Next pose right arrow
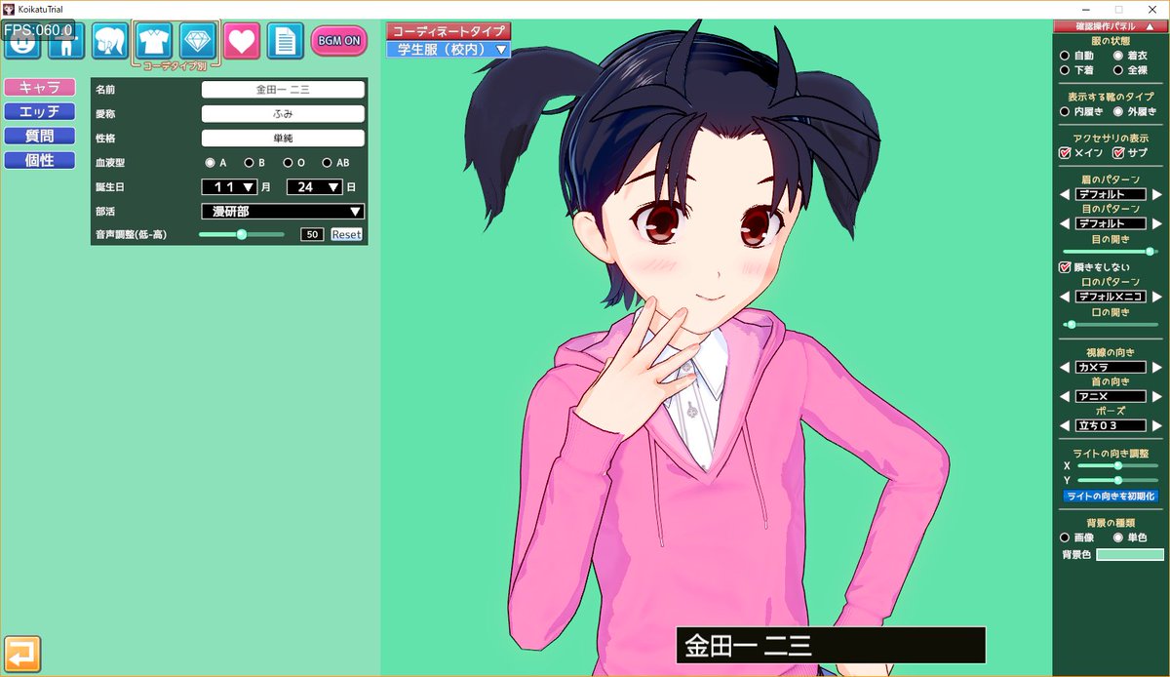 tap(1155, 426)
